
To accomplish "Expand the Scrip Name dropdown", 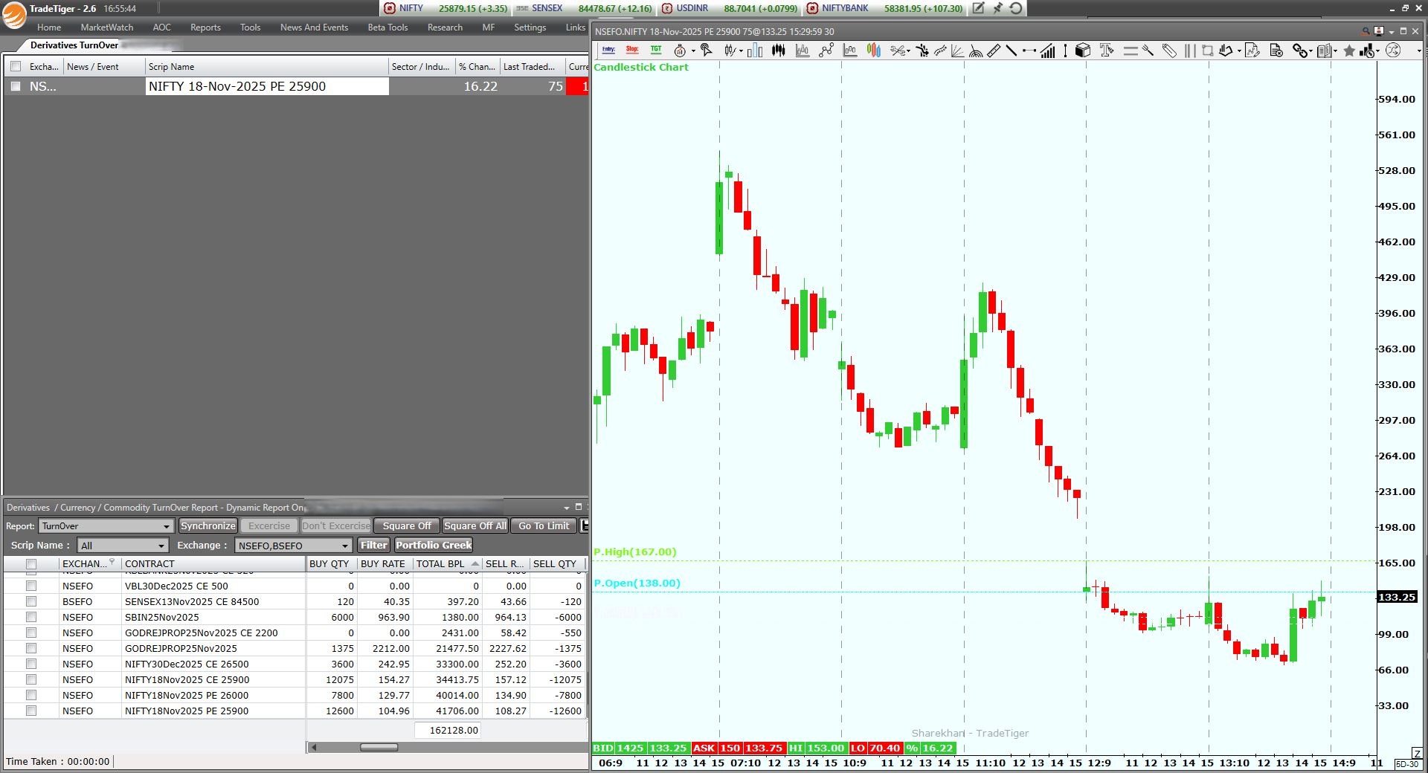I will click(123, 546).
